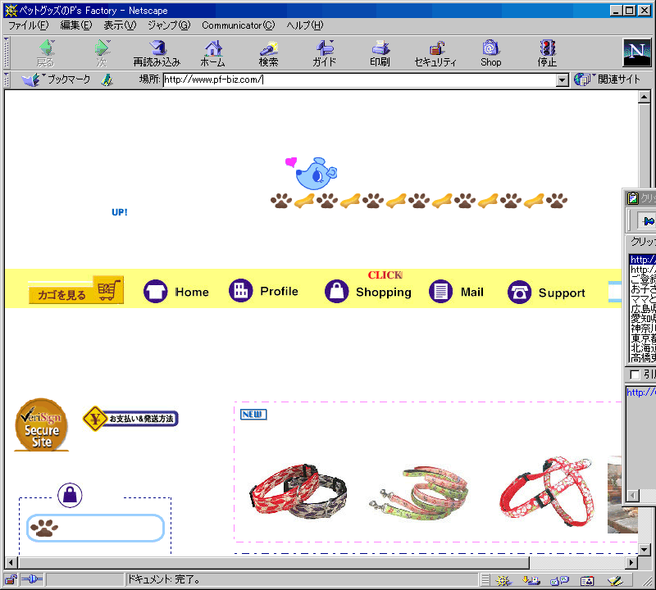The height and width of the screenshot is (590, 656).
Task: Stop loading with the 停止 button
Action: 547,53
